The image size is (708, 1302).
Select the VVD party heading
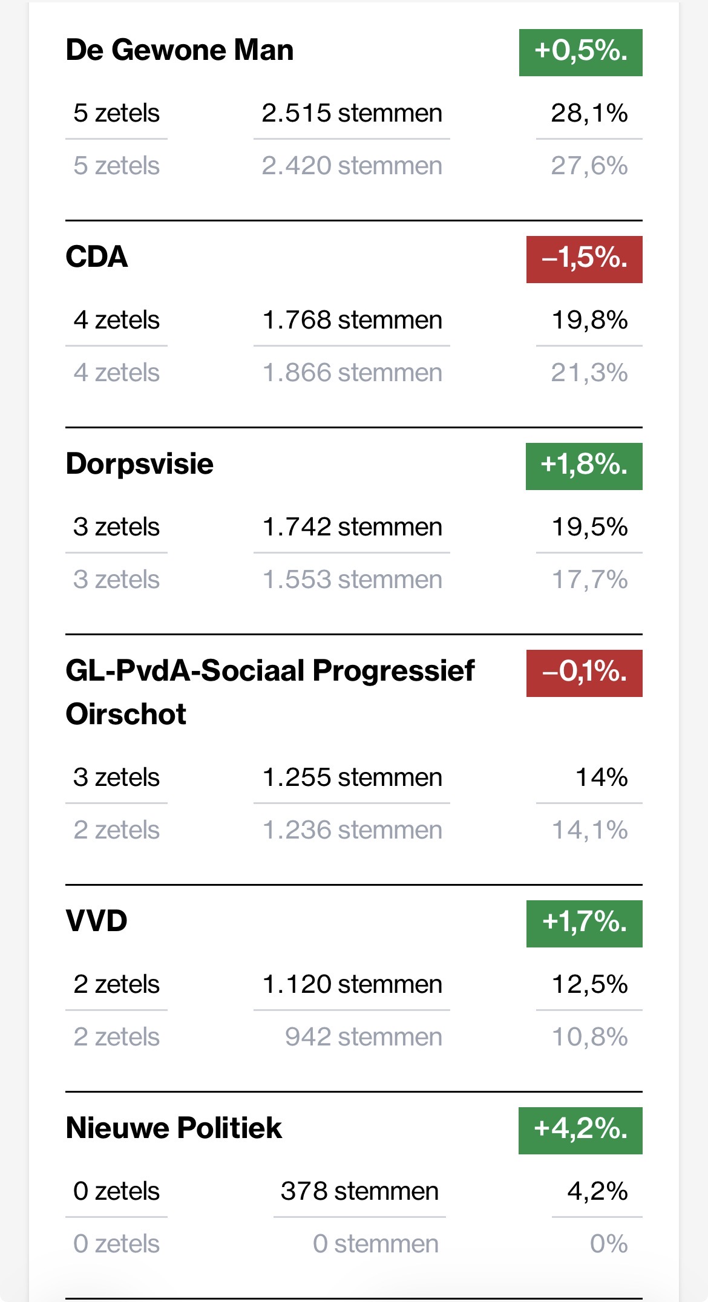click(x=97, y=921)
